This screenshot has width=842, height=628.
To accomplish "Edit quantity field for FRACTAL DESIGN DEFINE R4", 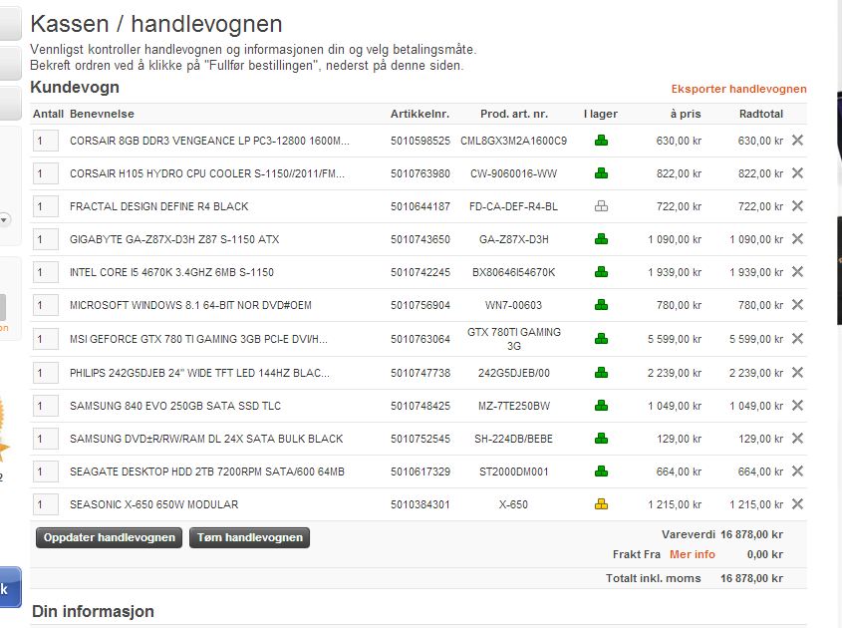I will 46,206.
